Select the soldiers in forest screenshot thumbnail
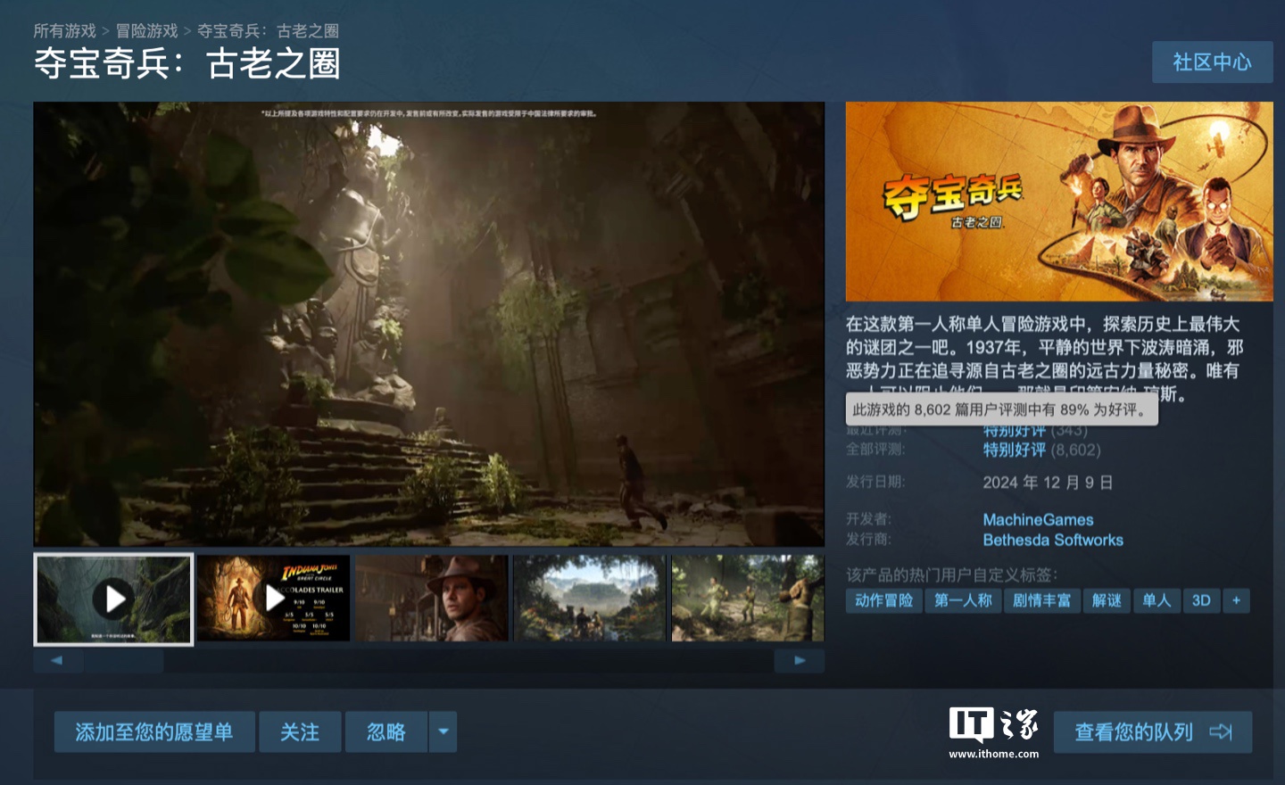The image size is (1285, 785). pos(748,598)
